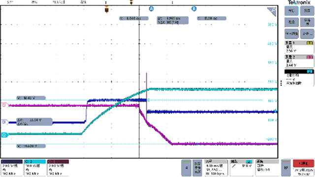Open the cyan Ch 2 settings badge
Screen dimensions: 315x177
[35, 168]
